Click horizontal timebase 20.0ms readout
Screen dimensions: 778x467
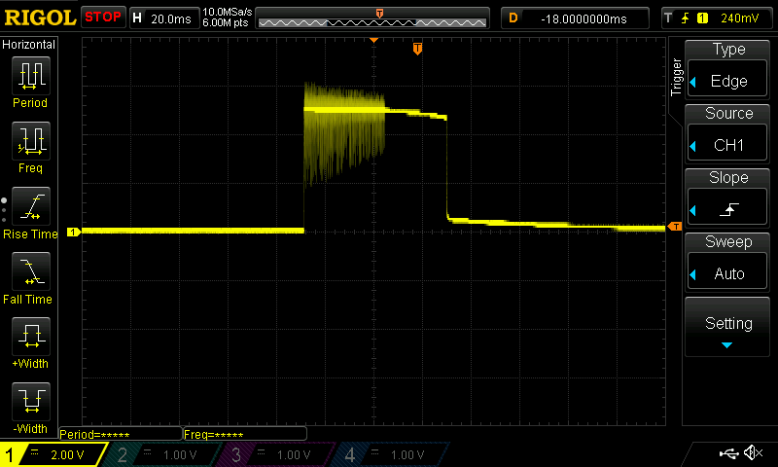coord(164,18)
